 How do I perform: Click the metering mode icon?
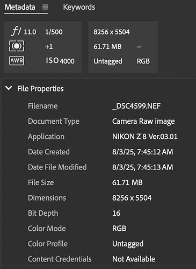point(17,46)
